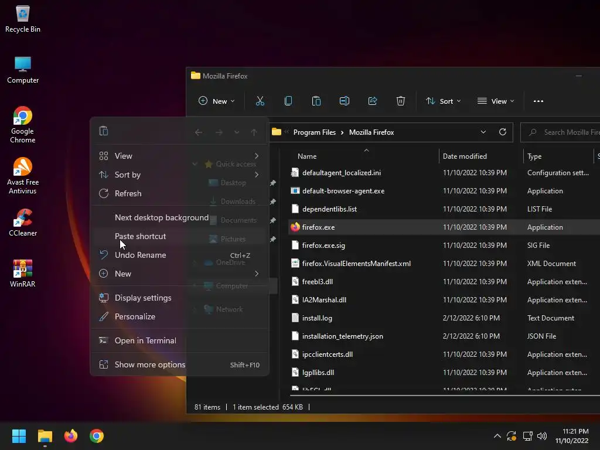Open the Sort dropdown in Explorer toolbar

(x=444, y=101)
